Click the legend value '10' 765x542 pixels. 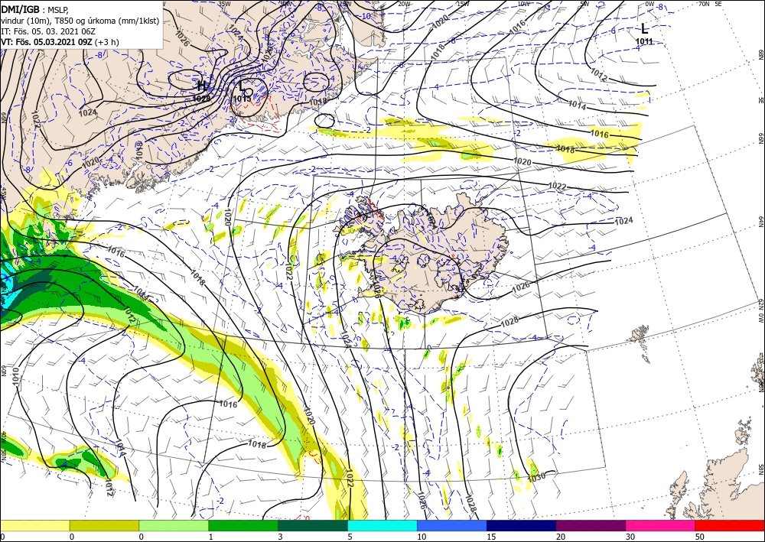421,537
